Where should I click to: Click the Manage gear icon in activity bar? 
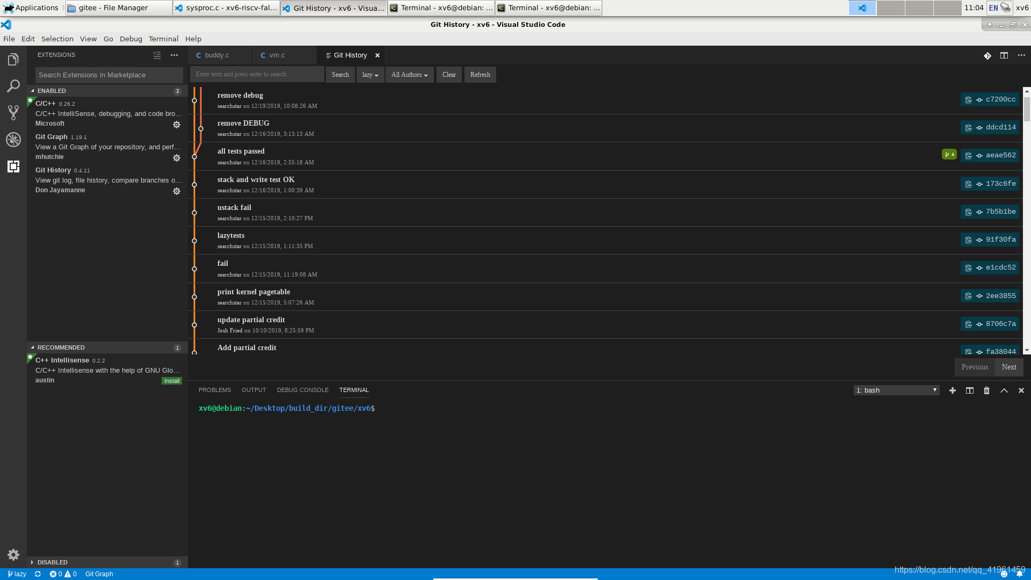pyautogui.click(x=13, y=555)
